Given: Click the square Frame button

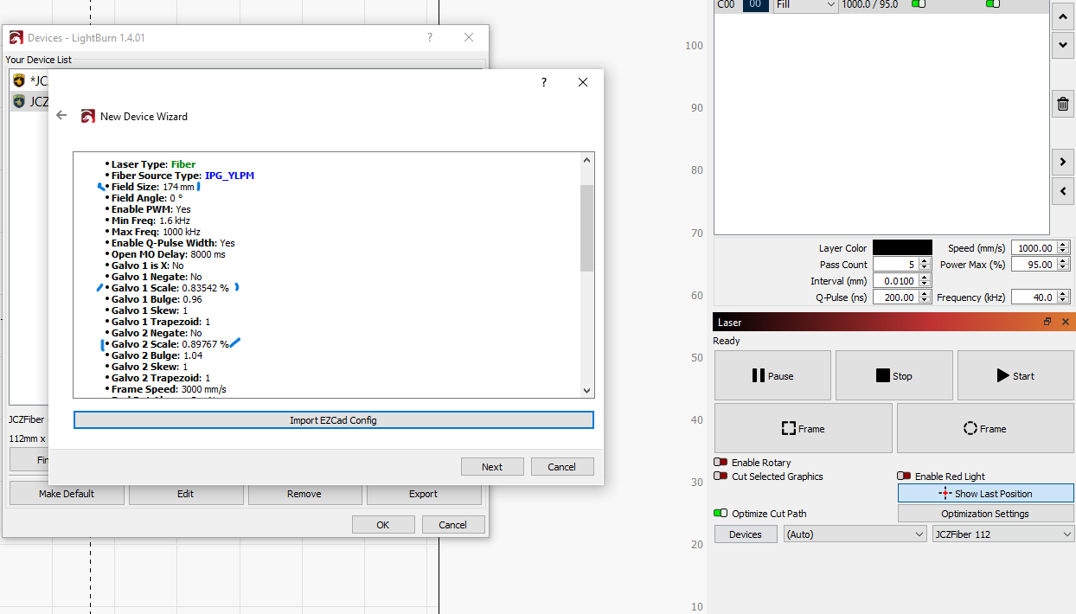Looking at the screenshot, I should point(804,428).
